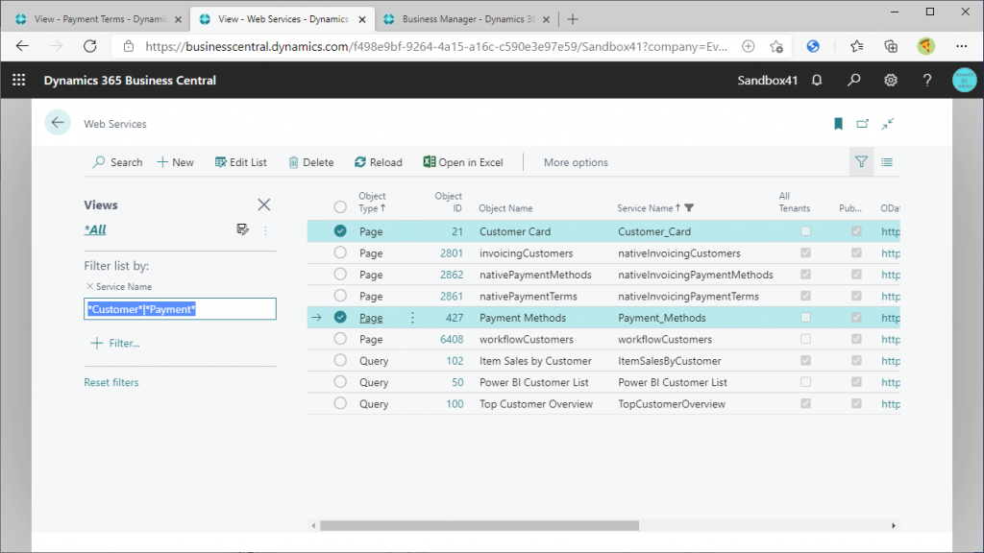Viewport: 984px width, 553px height.
Task: Open object ID 6408 link
Action: coord(452,339)
